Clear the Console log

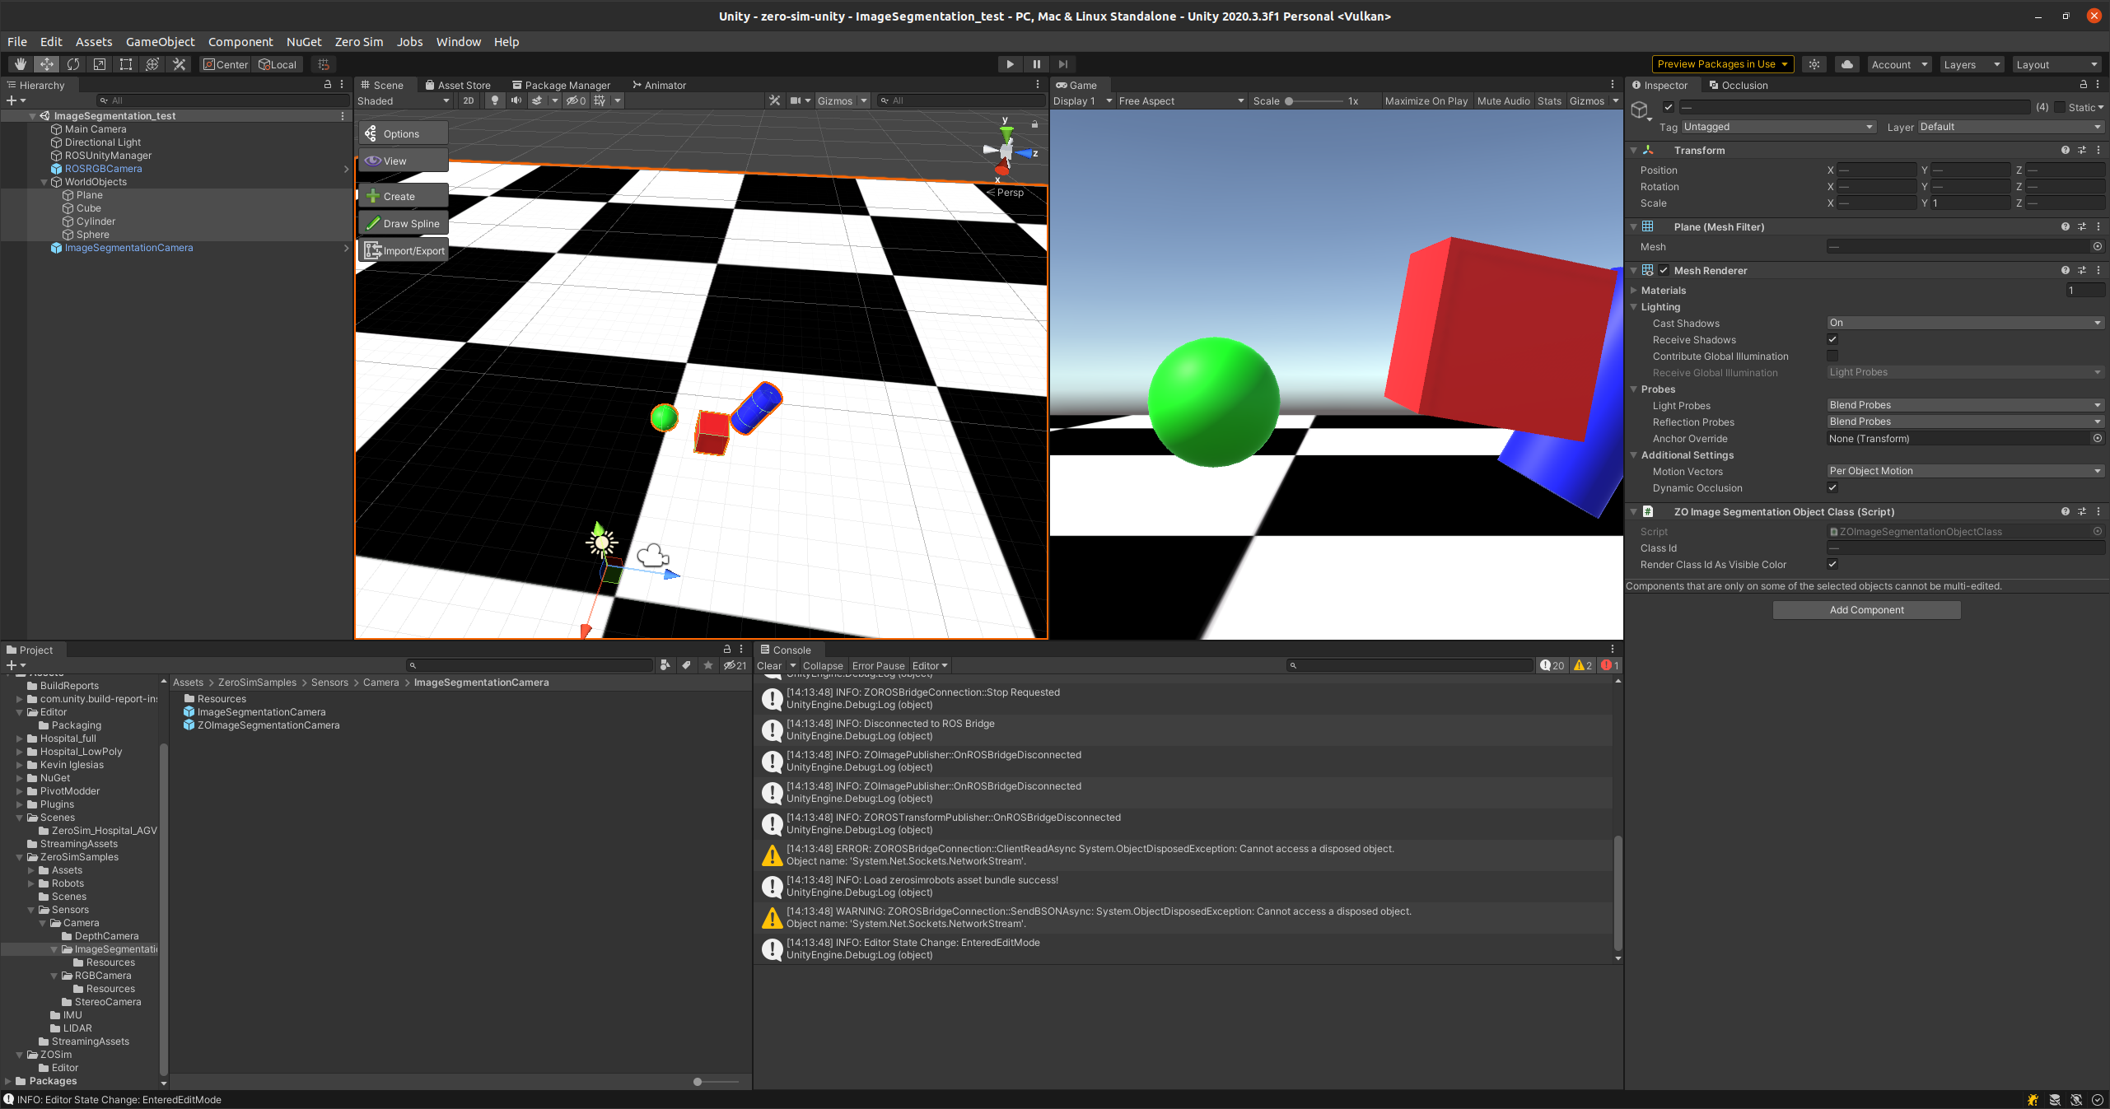768,666
